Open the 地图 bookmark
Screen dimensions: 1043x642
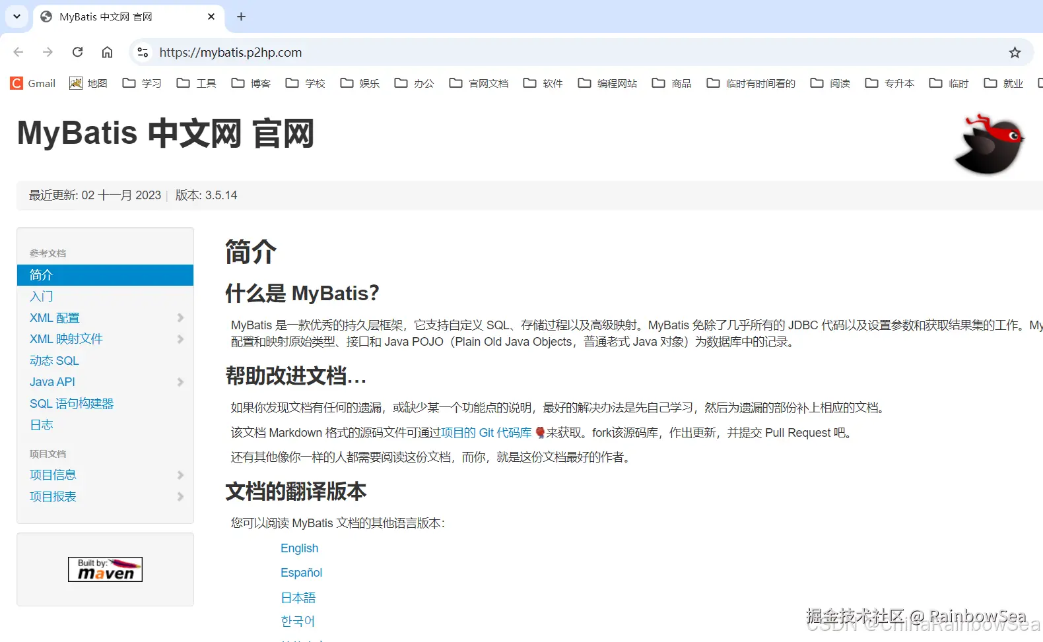pos(88,83)
